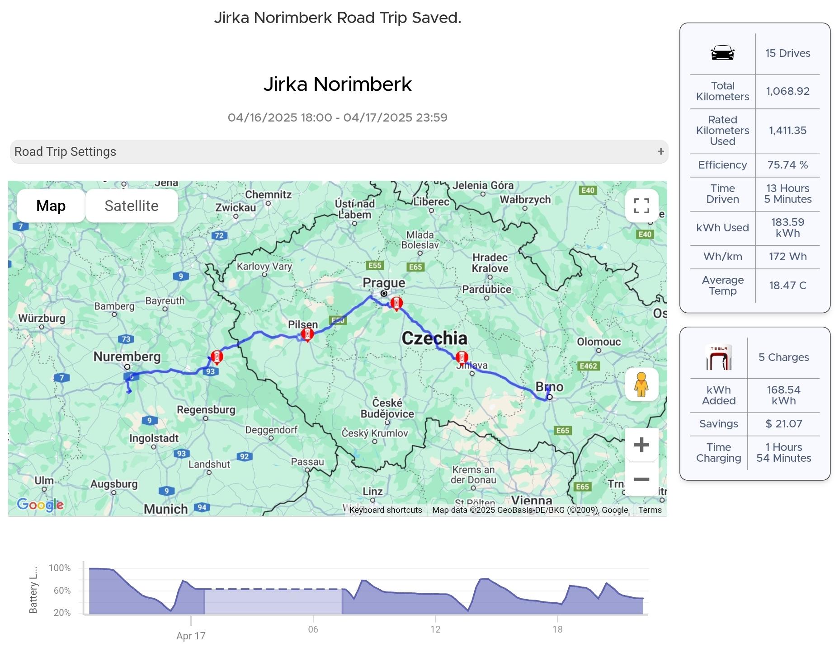The image size is (839, 652).
Task: Click the Google logo on the map
Action: [x=40, y=504]
